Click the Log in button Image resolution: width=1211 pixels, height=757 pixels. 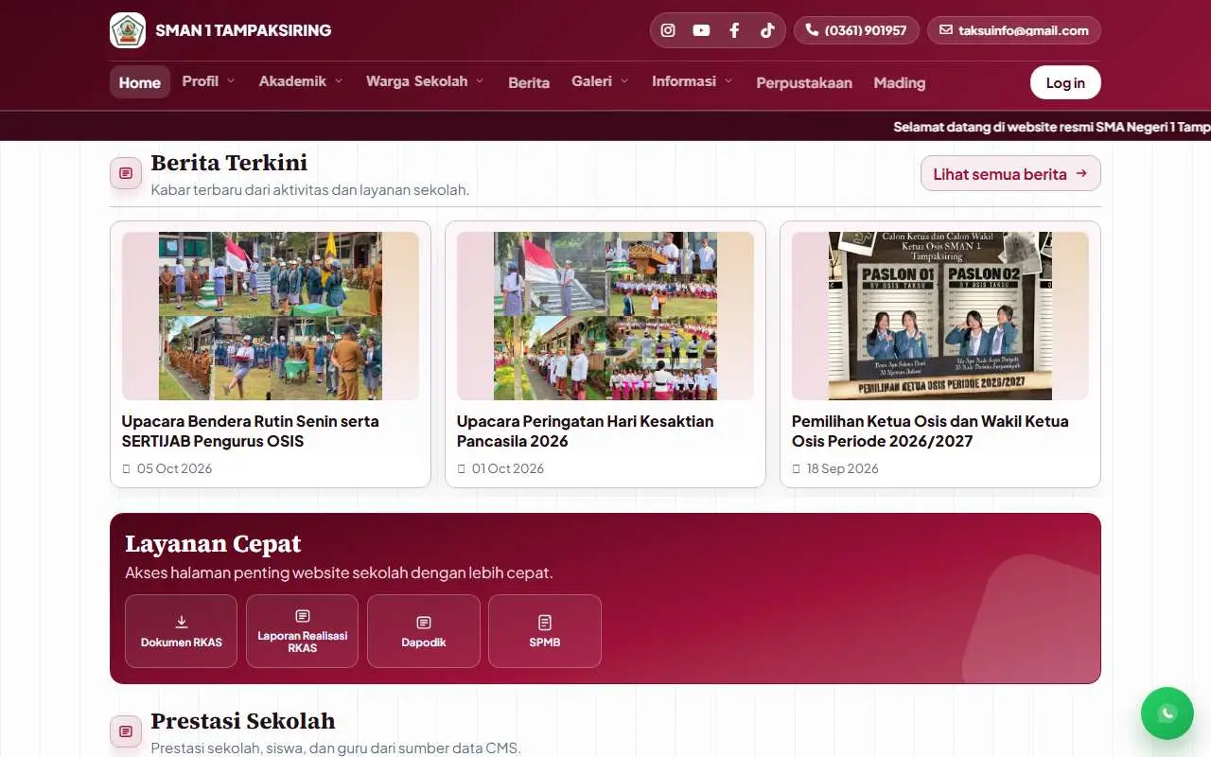(x=1065, y=82)
